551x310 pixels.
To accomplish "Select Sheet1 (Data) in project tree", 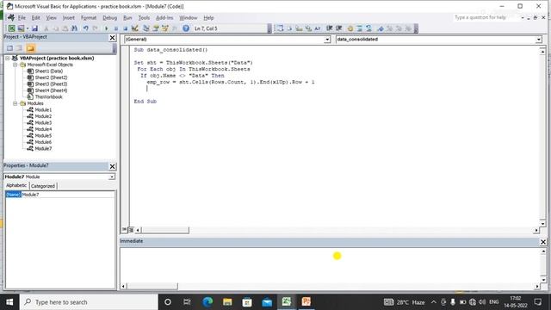I will [x=49, y=71].
